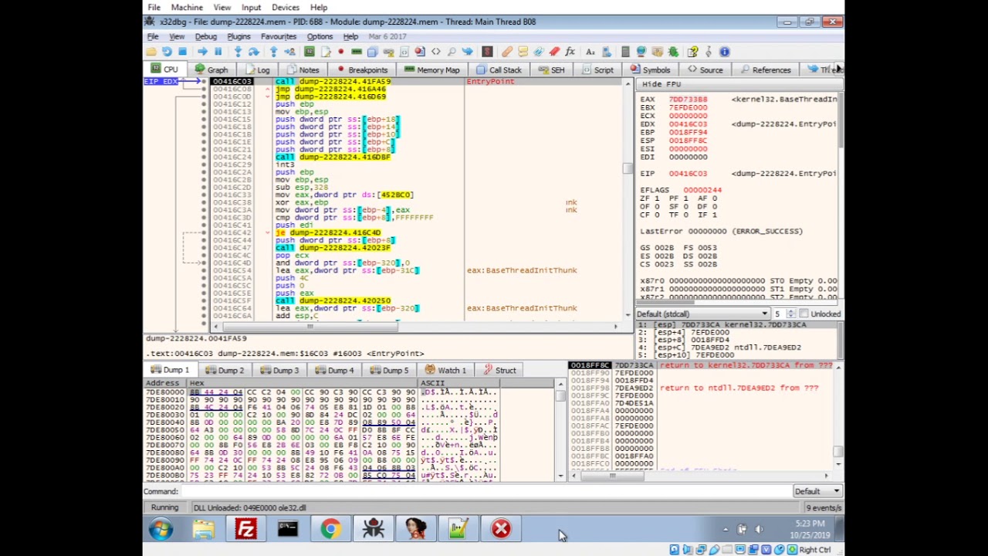Stop debugging with the blue square icon

[x=182, y=52]
